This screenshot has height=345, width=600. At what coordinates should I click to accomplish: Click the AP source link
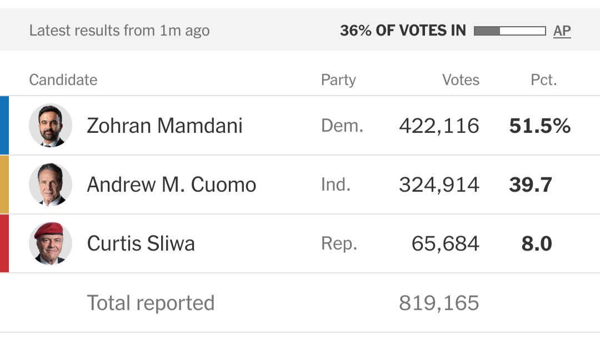pyautogui.click(x=562, y=31)
